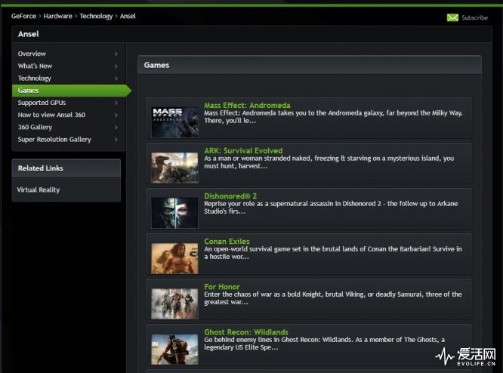The image size is (503, 373).
Task: Open ARK: Survival Evolved title link
Action: [x=243, y=150]
